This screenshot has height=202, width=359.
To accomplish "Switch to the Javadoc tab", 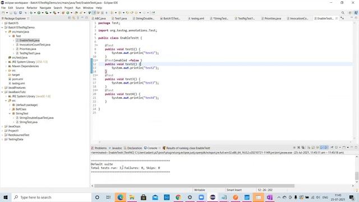I will point(116,148).
